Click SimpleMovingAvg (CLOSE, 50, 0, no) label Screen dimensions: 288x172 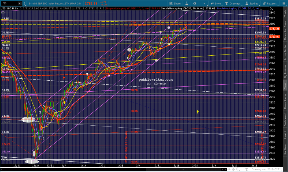[x=238, y=8]
